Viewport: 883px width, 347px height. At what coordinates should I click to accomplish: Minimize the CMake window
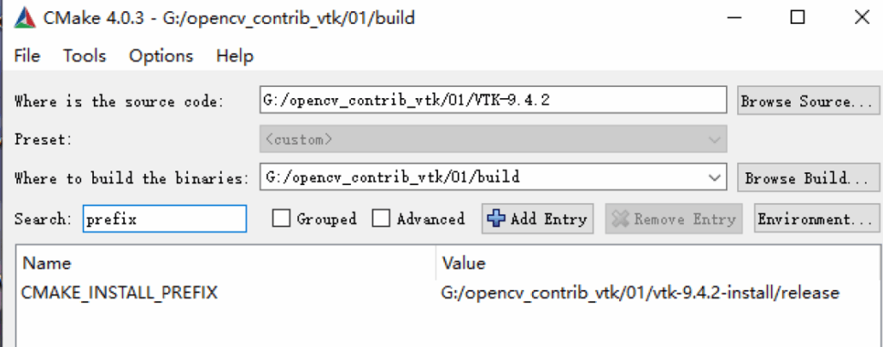(x=734, y=18)
